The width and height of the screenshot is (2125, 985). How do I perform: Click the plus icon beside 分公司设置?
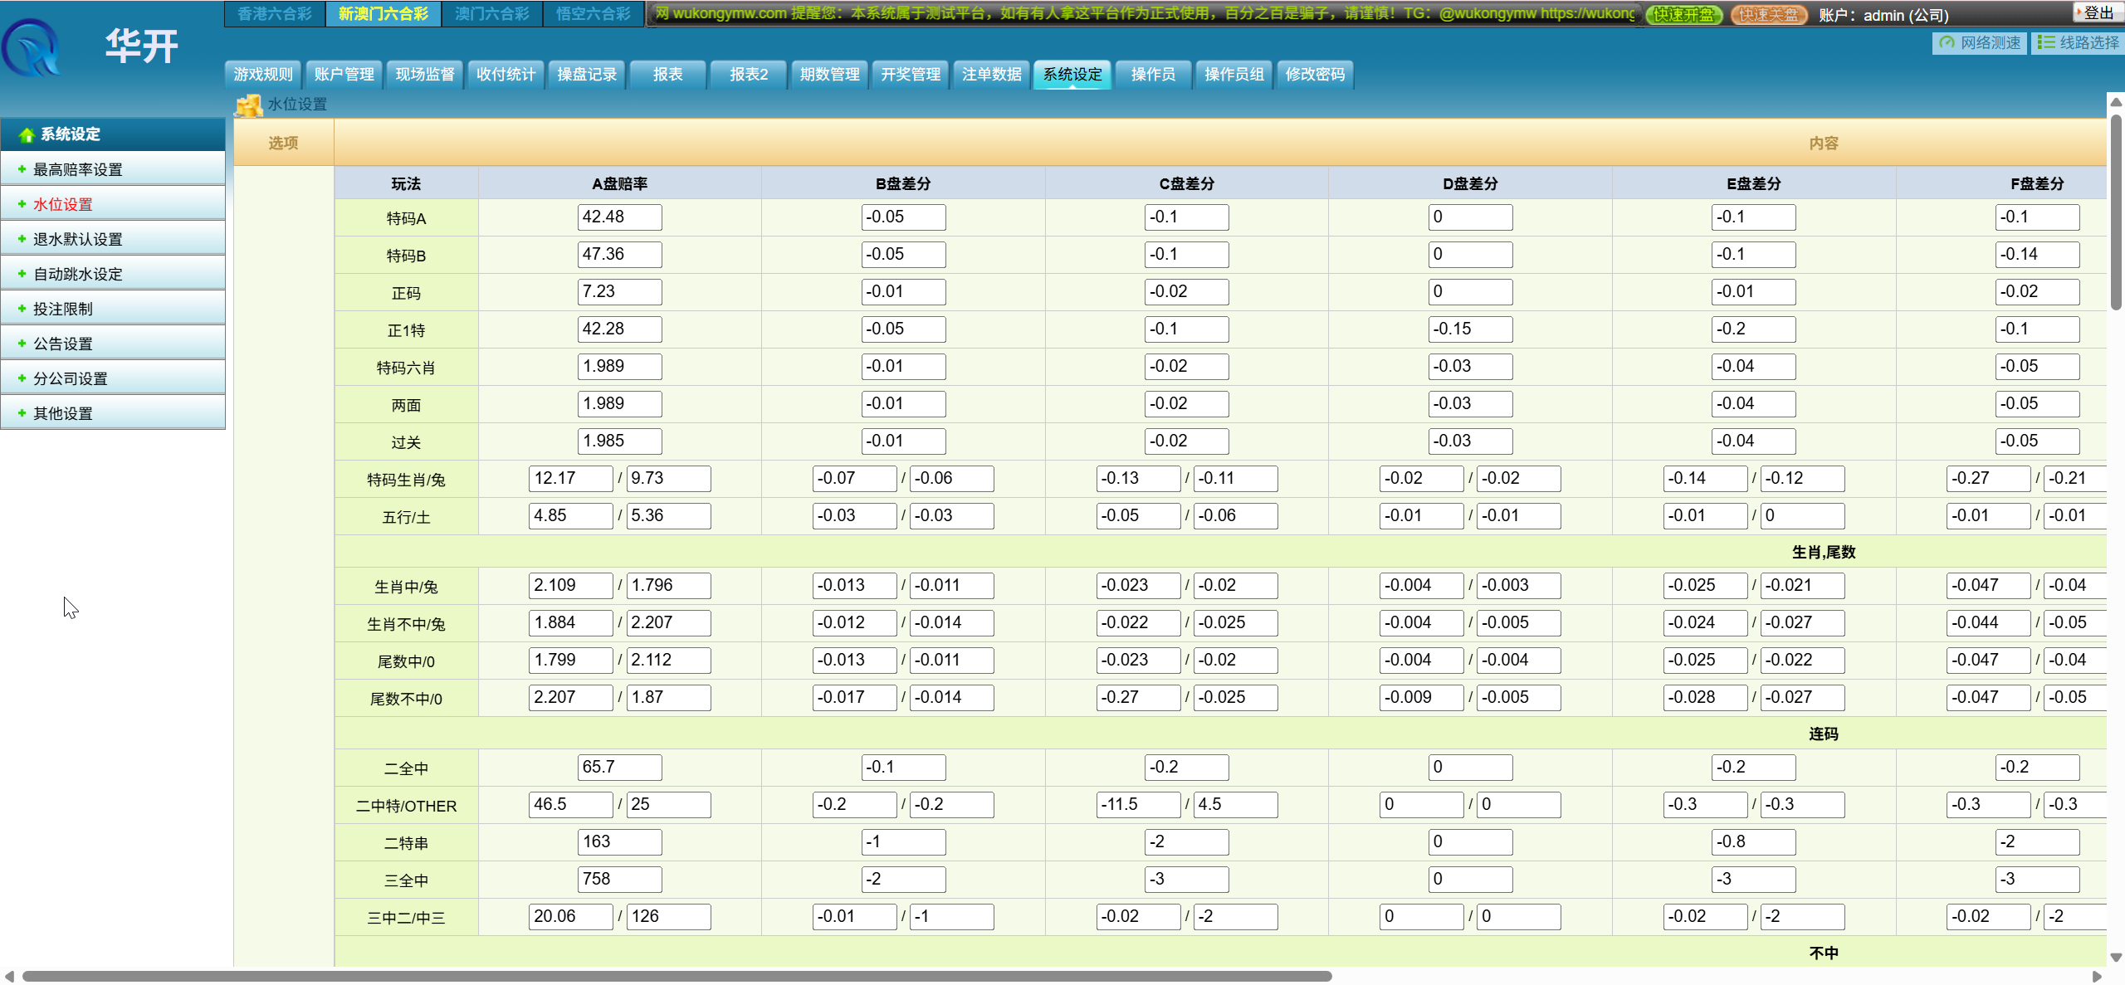pos(22,378)
